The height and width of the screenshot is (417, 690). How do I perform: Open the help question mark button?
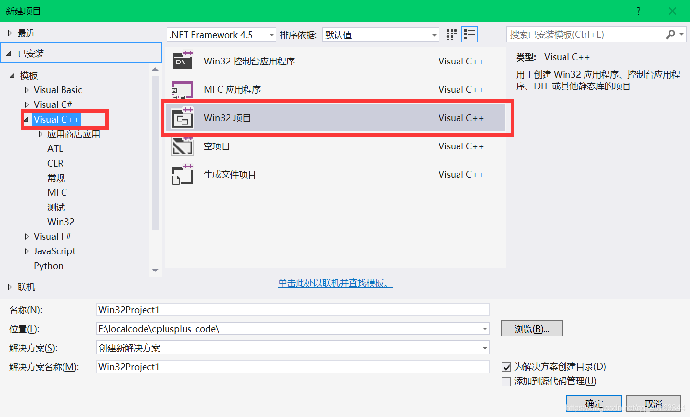(638, 11)
